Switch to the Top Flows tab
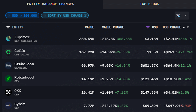 pyautogui.click(x=149, y=4)
